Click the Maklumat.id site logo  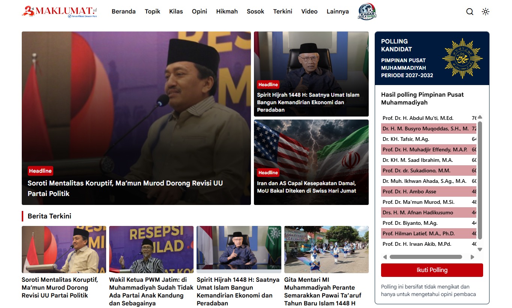pos(60,12)
